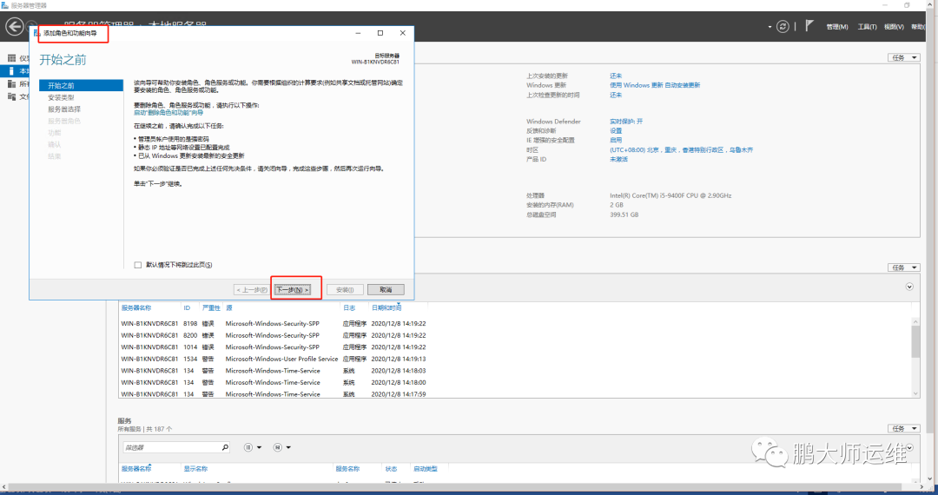This screenshot has height=495, width=938.
Task: Open the 视图(V) menu
Action: coord(894,27)
